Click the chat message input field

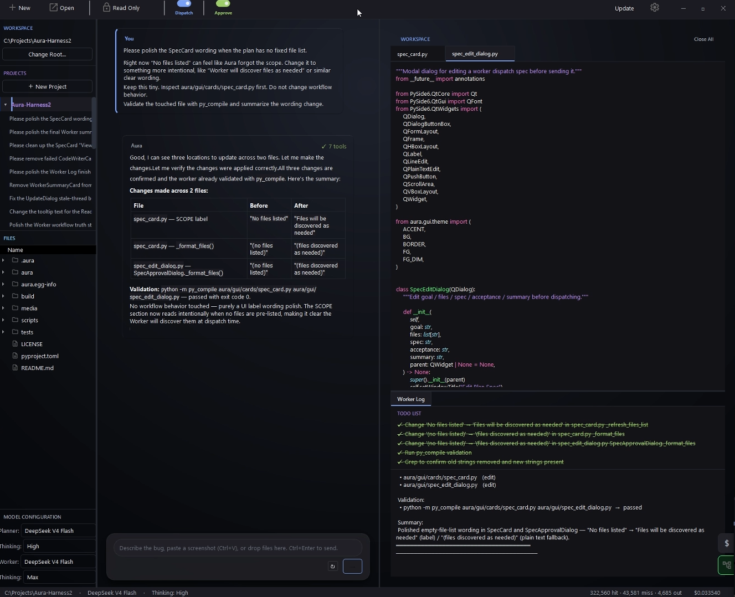pos(238,548)
